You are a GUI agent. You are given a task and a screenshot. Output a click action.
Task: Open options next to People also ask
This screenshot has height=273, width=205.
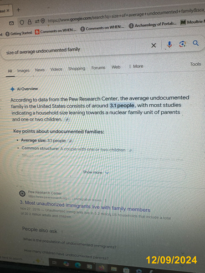(x=62, y=232)
